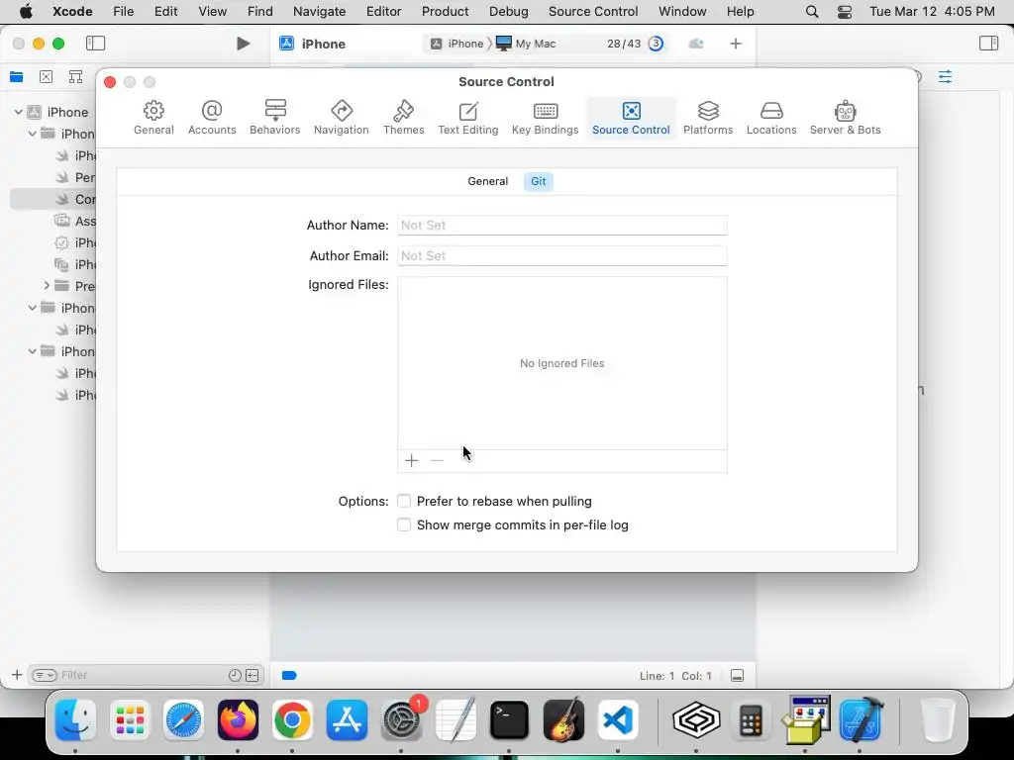Open the adjust editor options icon

(945, 77)
